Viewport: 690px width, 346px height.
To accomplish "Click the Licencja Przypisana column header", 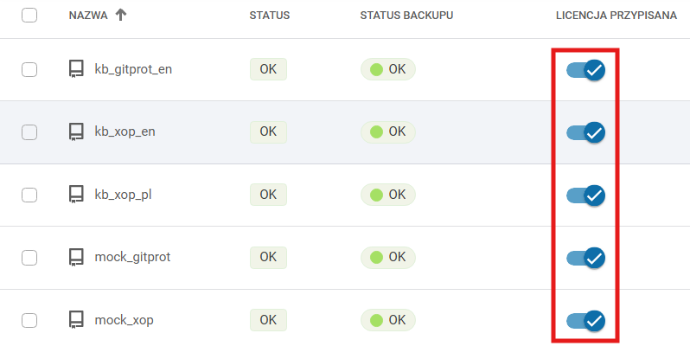I will click(616, 16).
